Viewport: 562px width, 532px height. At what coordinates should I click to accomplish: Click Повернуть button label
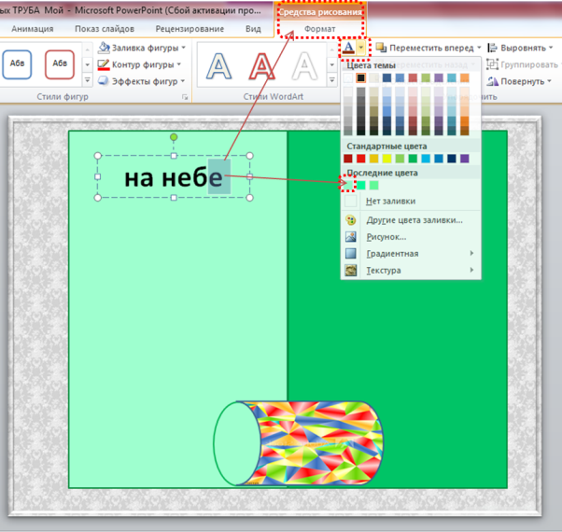click(x=523, y=81)
